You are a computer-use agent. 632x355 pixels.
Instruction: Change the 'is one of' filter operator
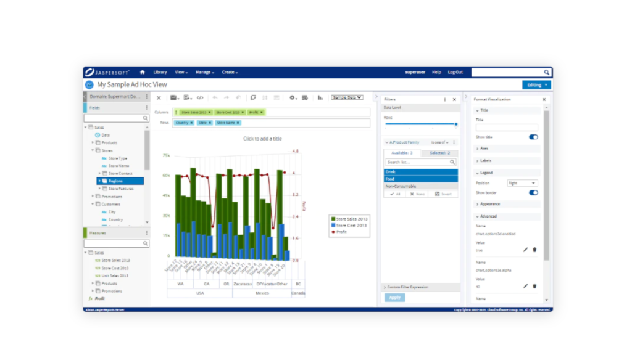pos(439,142)
